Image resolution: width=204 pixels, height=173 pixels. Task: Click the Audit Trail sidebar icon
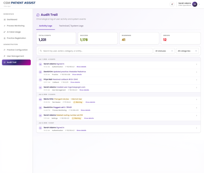4,62
